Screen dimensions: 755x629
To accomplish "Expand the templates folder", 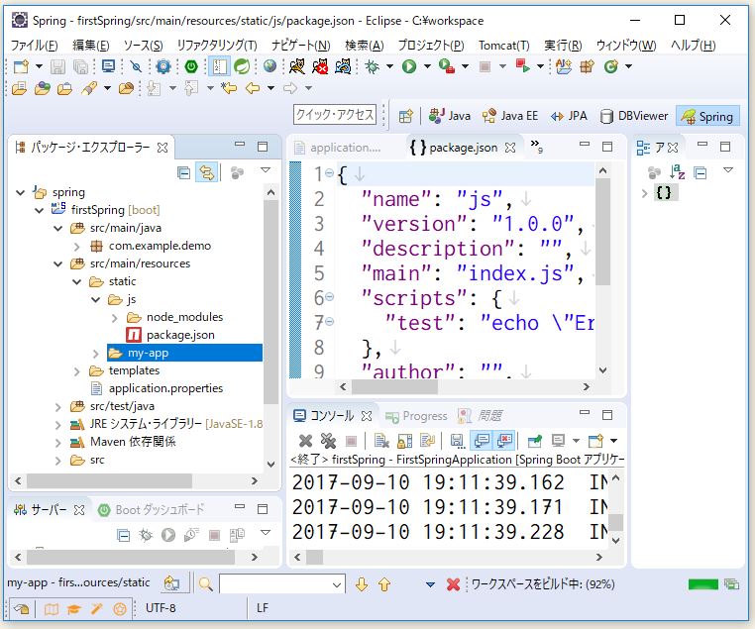I will 77,371.
